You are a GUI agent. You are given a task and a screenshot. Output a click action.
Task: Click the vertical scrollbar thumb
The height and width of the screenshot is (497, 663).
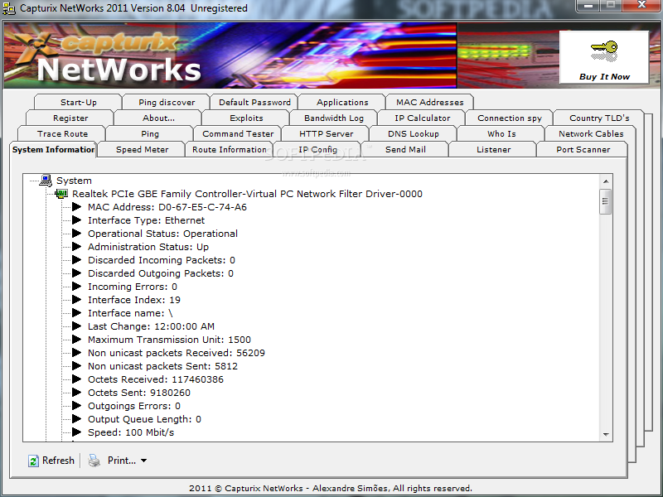click(x=606, y=201)
